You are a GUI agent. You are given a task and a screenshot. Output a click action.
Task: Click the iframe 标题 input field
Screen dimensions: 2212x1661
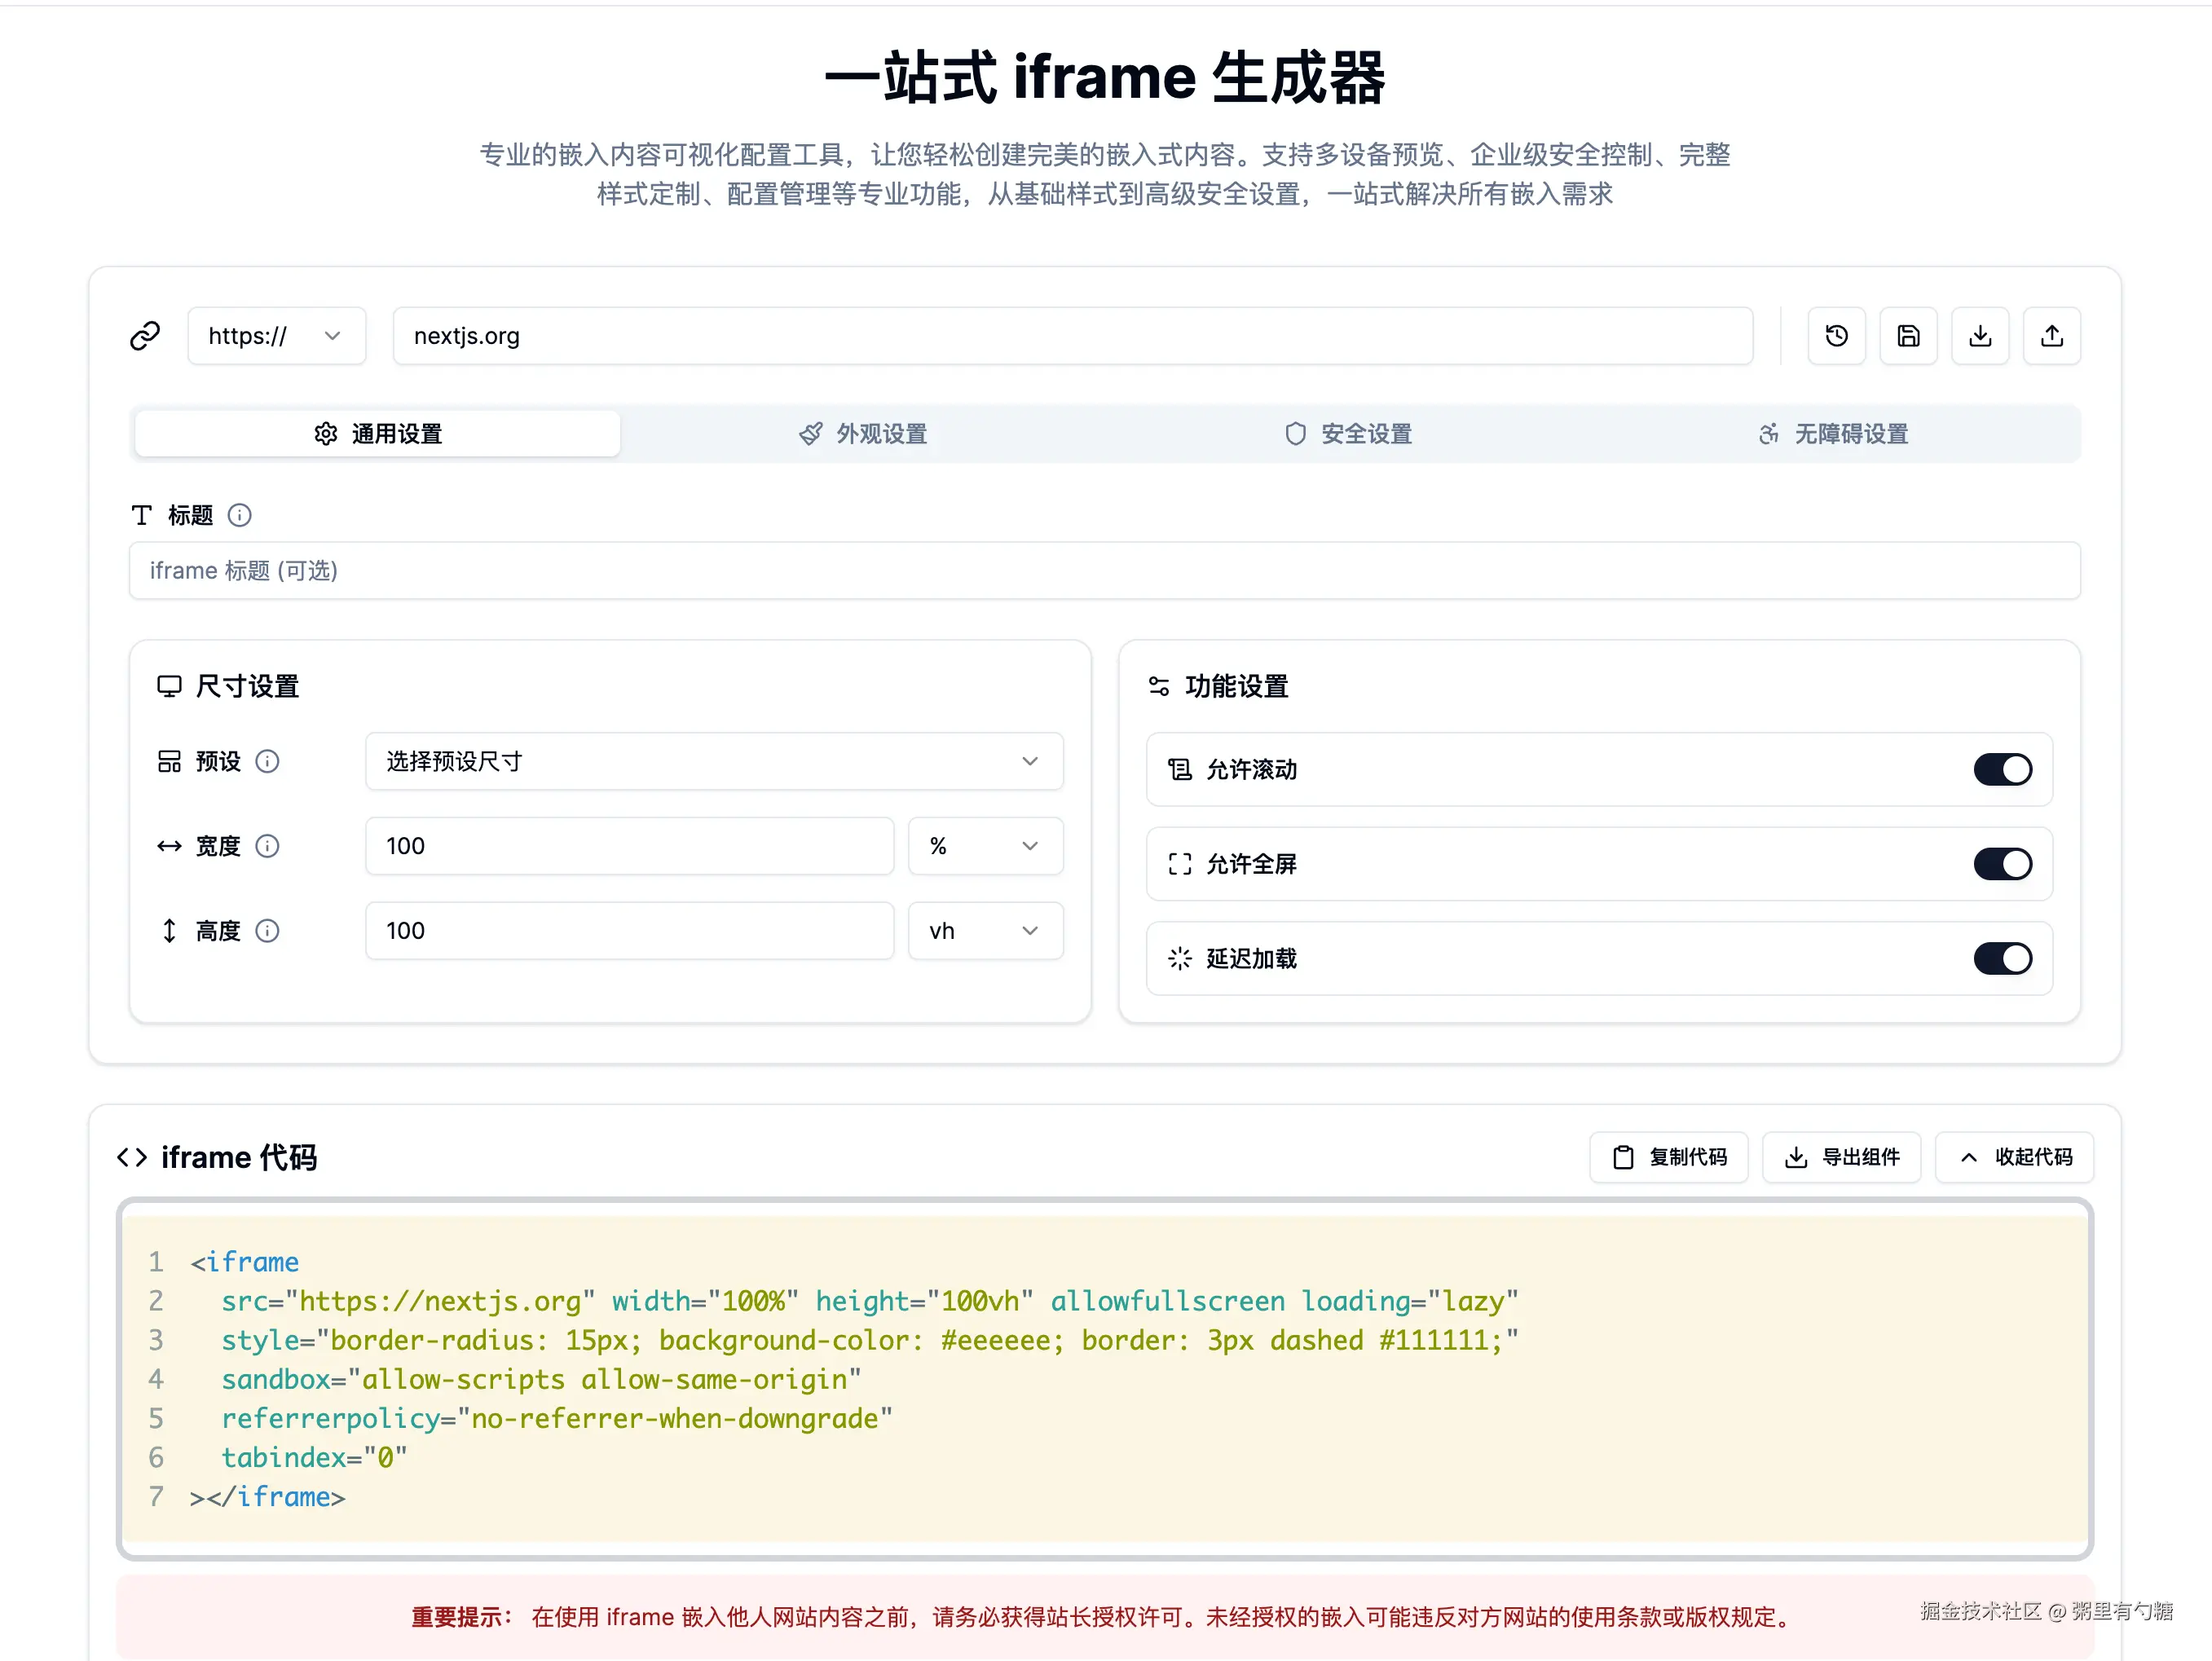1104,571
